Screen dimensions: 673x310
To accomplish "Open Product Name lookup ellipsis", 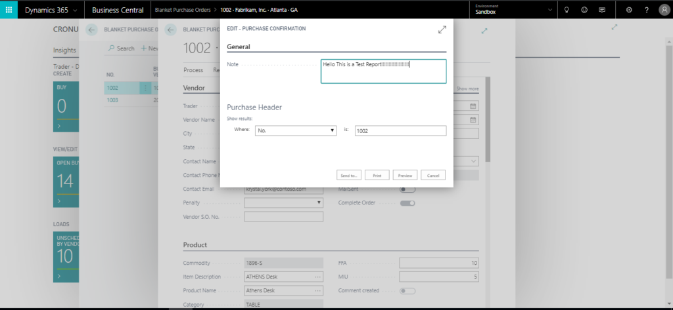I will click(x=317, y=290).
